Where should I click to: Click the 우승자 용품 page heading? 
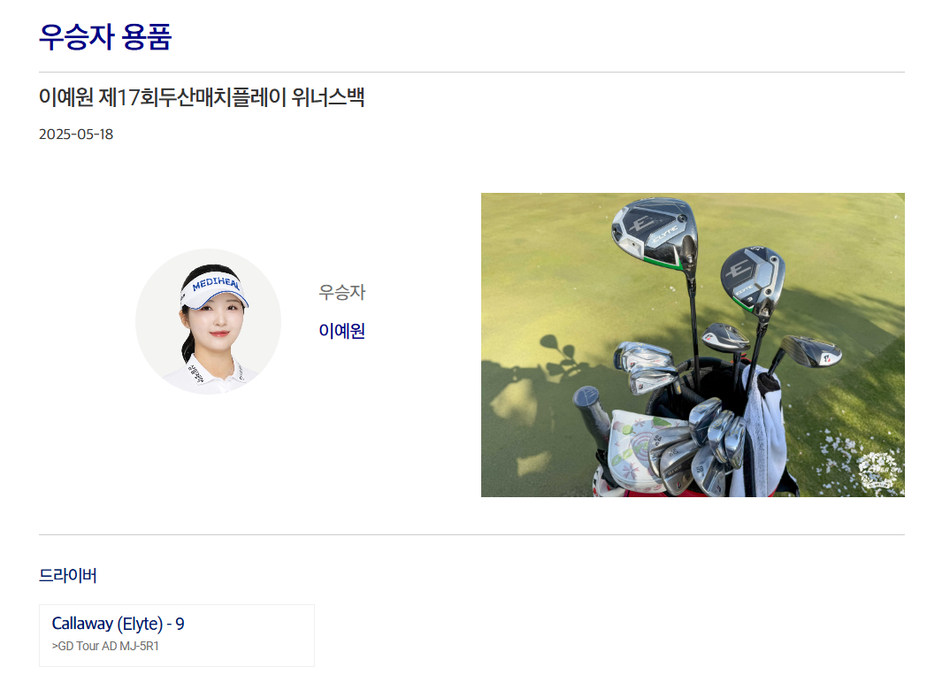coord(105,36)
